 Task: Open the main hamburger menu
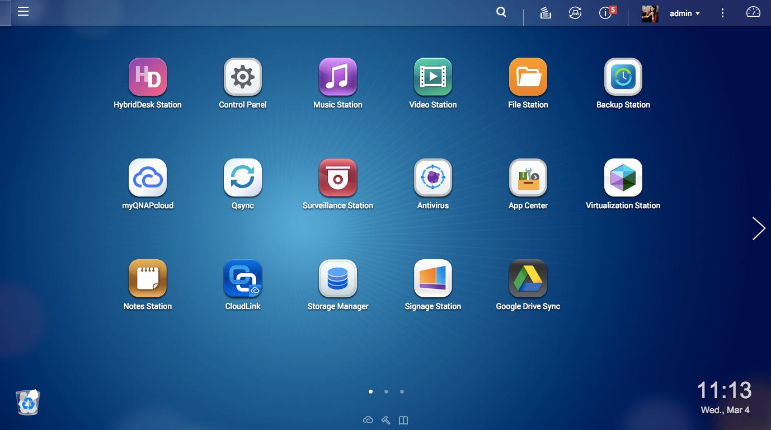coord(23,12)
